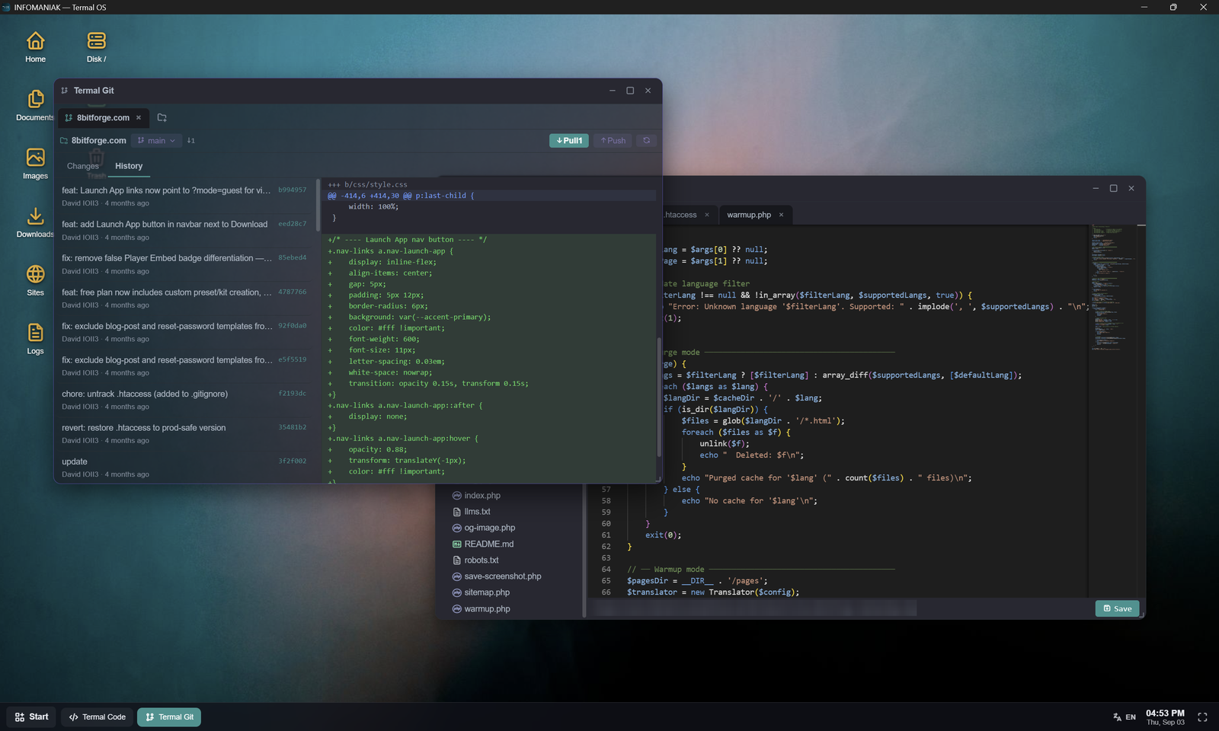Screen dimensions: 1219x731
Task: Click the commit list scrollbar
Action: tap(318, 206)
